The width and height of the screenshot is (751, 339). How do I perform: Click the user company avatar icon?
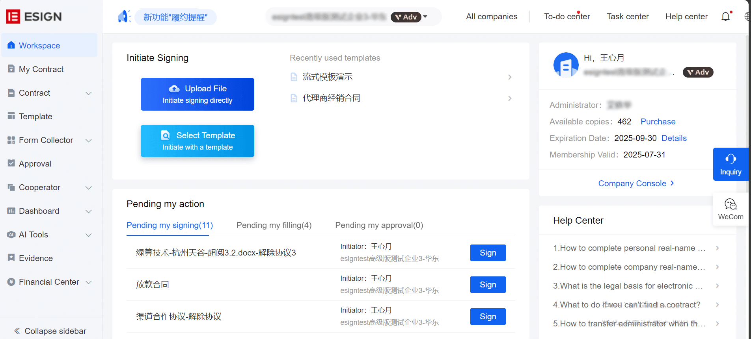tap(566, 65)
